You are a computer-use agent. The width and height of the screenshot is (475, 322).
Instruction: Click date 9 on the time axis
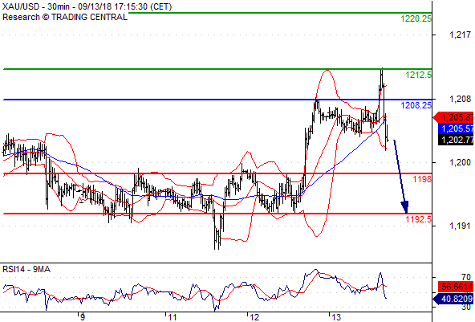pos(83,318)
